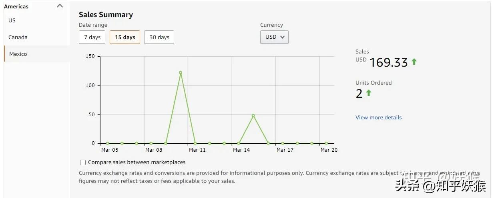Click the smaller peak data point near 50
Screen dimensions: 492x198
[253, 116]
